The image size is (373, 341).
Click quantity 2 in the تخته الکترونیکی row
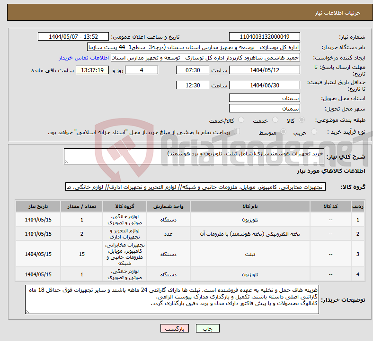[x=81, y=234]
